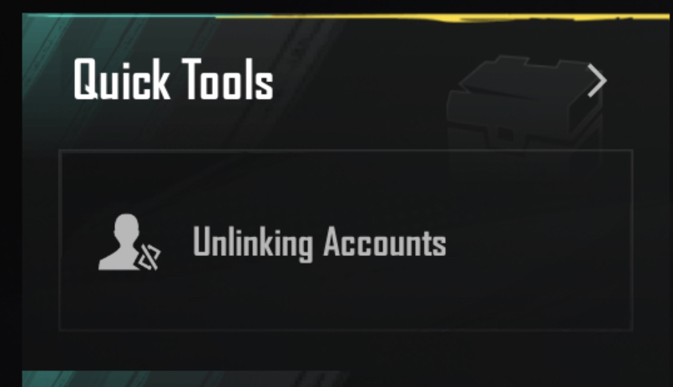The width and height of the screenshot is (673, 387).
Task: Select the Unlinking Accounts text label
Action: [319, 243]
